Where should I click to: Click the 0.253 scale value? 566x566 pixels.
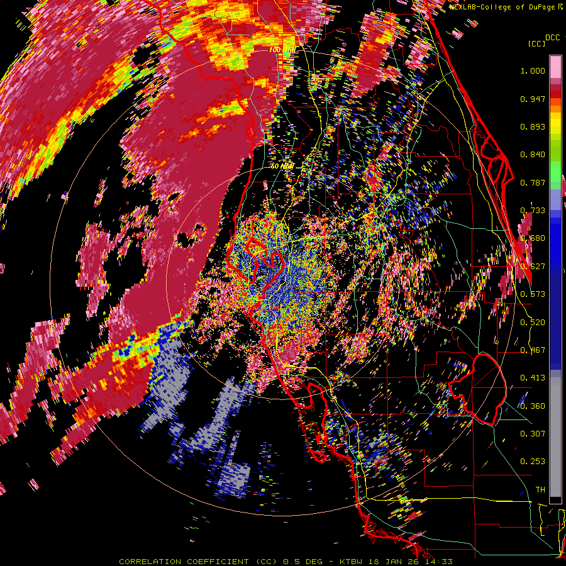click(x=533, y=462)
